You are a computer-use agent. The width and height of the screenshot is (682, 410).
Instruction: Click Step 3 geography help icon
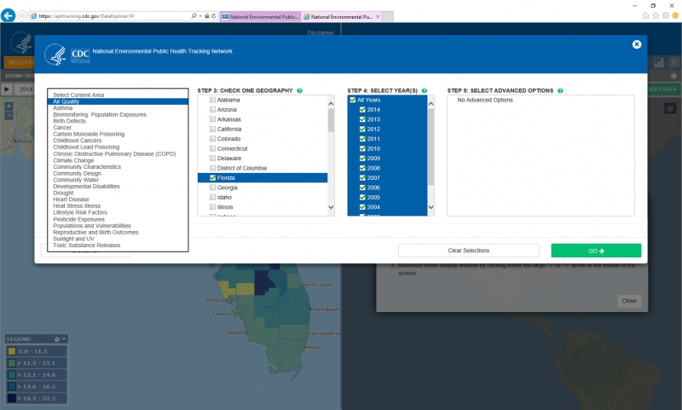(300, 90)
